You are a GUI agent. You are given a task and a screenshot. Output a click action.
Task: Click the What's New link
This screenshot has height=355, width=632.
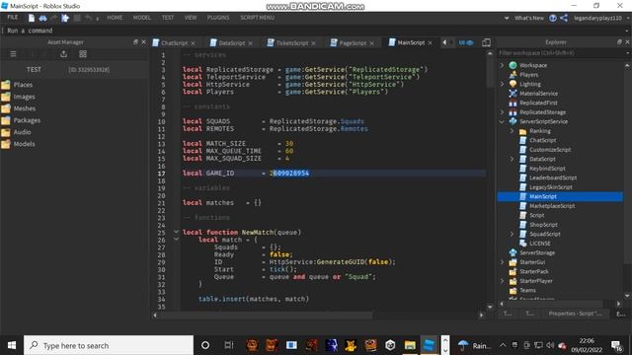529,18
